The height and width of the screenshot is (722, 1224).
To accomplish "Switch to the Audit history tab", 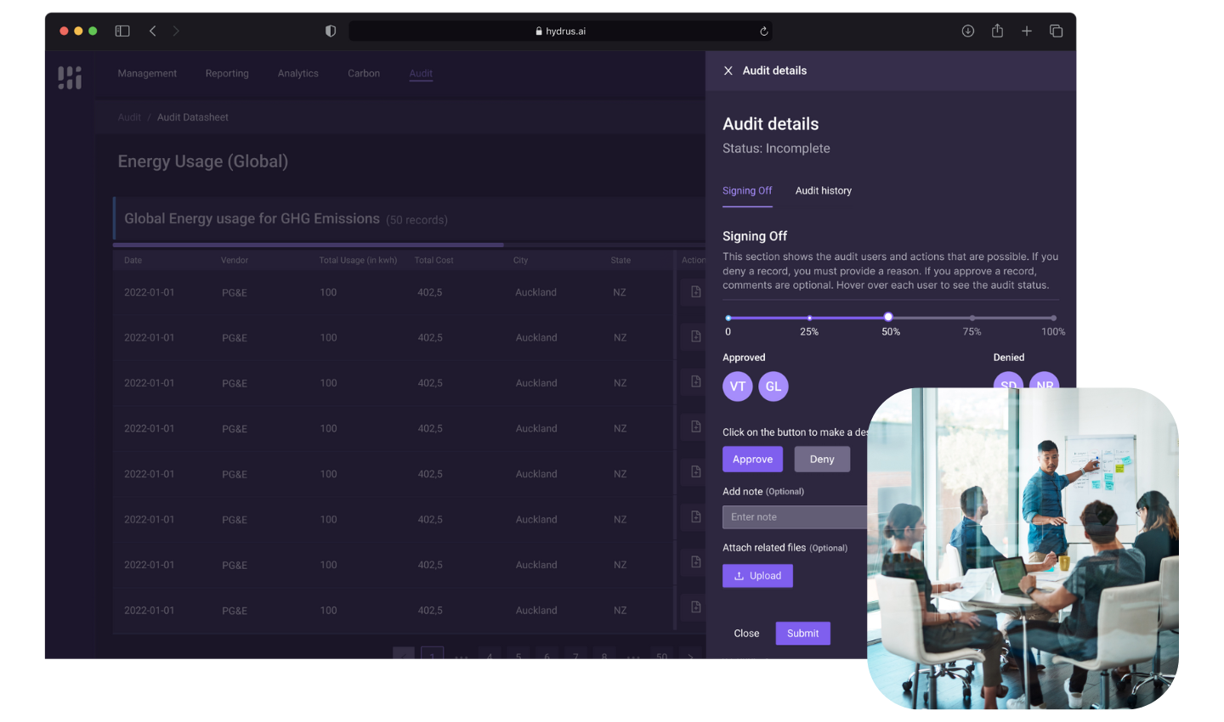I will pyautogui.click(x=823, y=190).
